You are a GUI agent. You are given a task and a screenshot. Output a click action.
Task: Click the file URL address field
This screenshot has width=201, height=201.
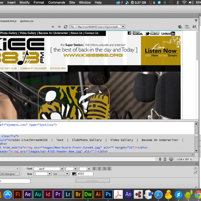click(95, 27)
